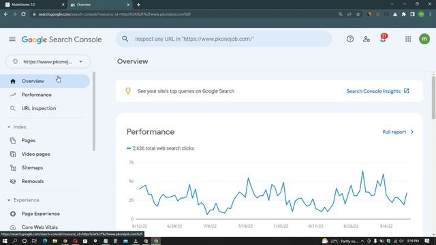Click the Removals crossed-eye icon

point(13,182)
